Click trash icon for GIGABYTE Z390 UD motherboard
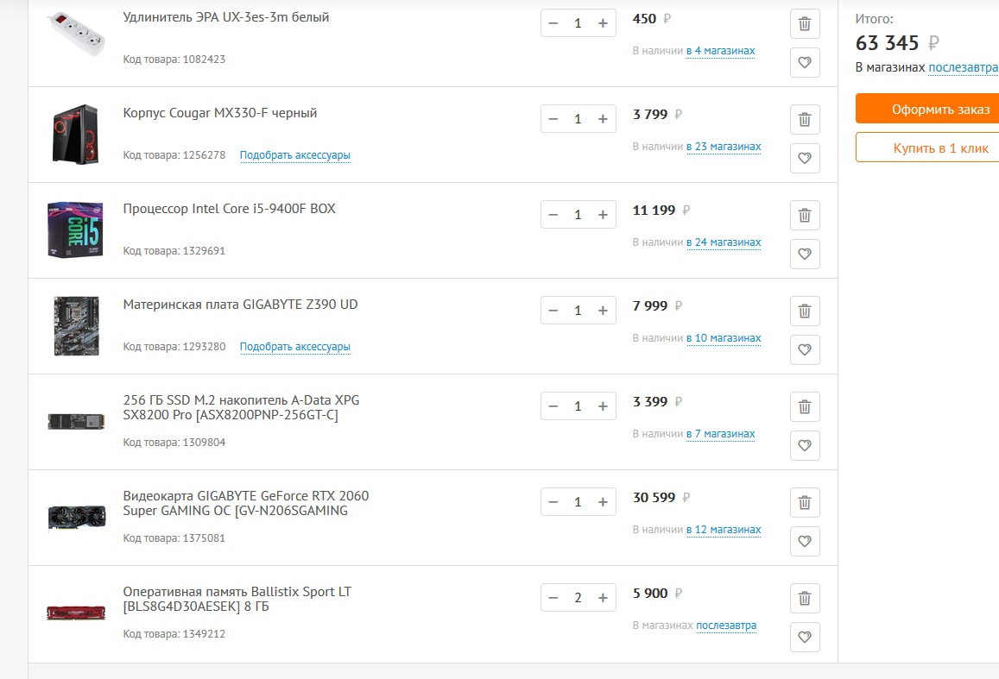The image size is (999, 679). [805, 311]
